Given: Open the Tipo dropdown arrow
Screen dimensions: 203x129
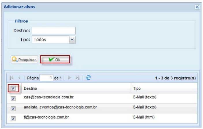Looking at the screenshot, I should [x=72, y=39].
